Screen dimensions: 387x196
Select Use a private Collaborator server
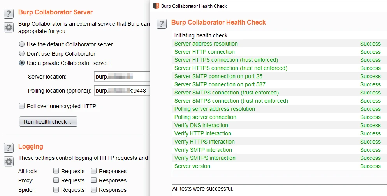point(22,63)
